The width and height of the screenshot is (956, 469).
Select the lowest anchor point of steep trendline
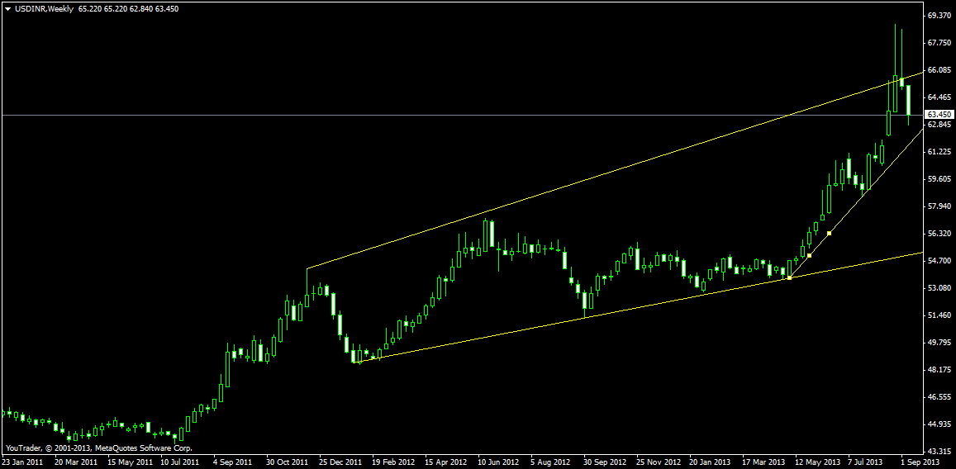click(789, 277)
